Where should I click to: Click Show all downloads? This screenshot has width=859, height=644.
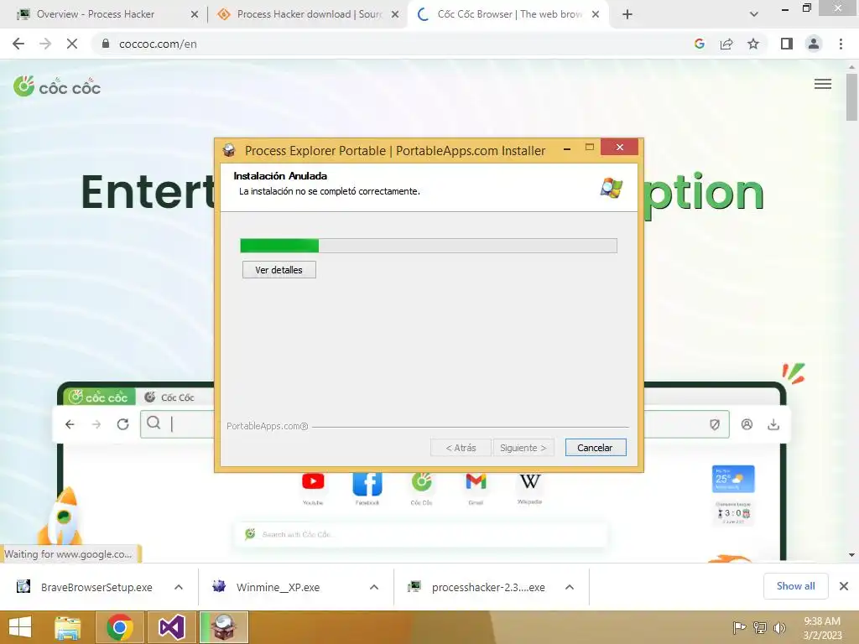(795, 586)
